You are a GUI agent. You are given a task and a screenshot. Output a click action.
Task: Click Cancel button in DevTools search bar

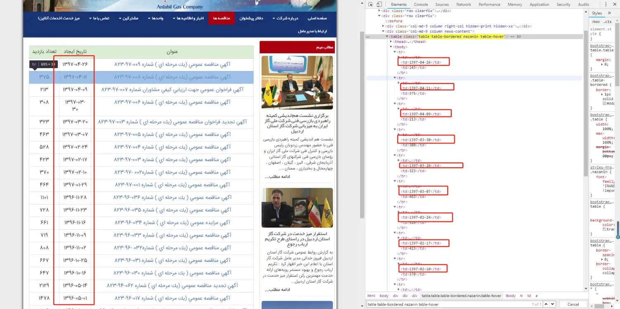tap(573, 304)
